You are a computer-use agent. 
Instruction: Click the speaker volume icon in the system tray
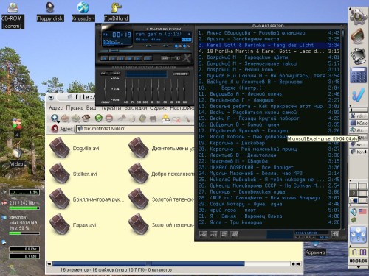[x=354, y=212]
